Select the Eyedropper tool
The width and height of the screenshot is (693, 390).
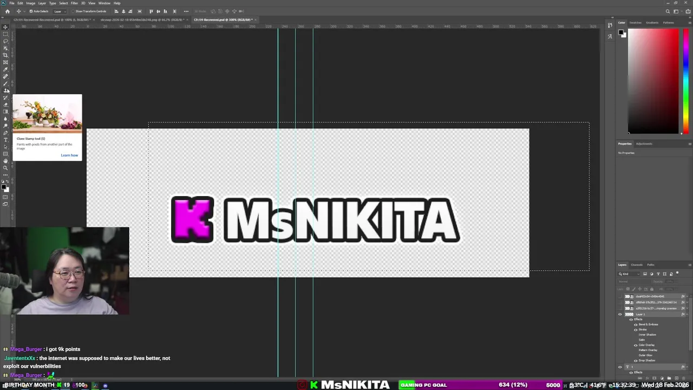click(x=5, y=69)
